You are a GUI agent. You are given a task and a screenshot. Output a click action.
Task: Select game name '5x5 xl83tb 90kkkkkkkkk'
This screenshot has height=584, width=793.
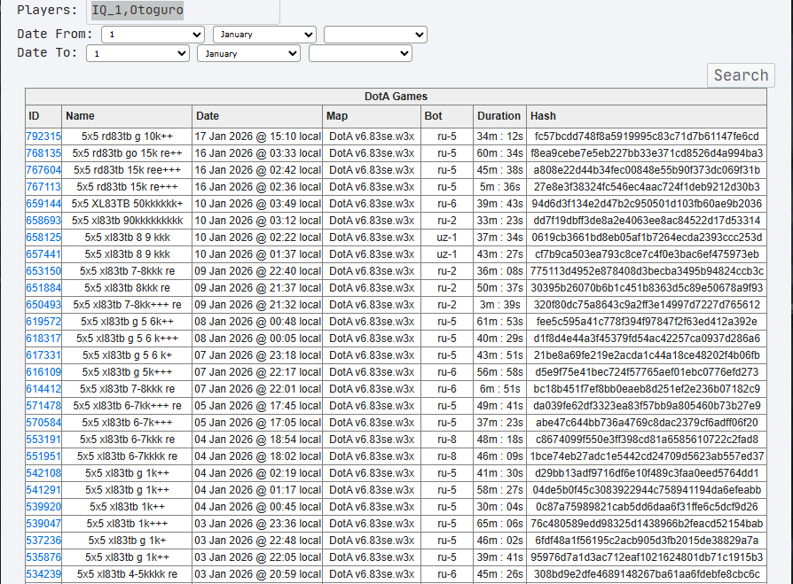pos(127,221)
